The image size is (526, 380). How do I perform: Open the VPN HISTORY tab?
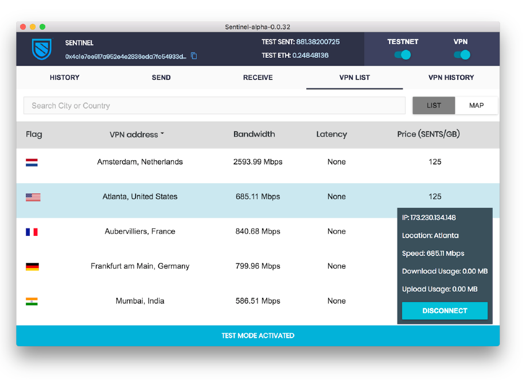[451, 77]
